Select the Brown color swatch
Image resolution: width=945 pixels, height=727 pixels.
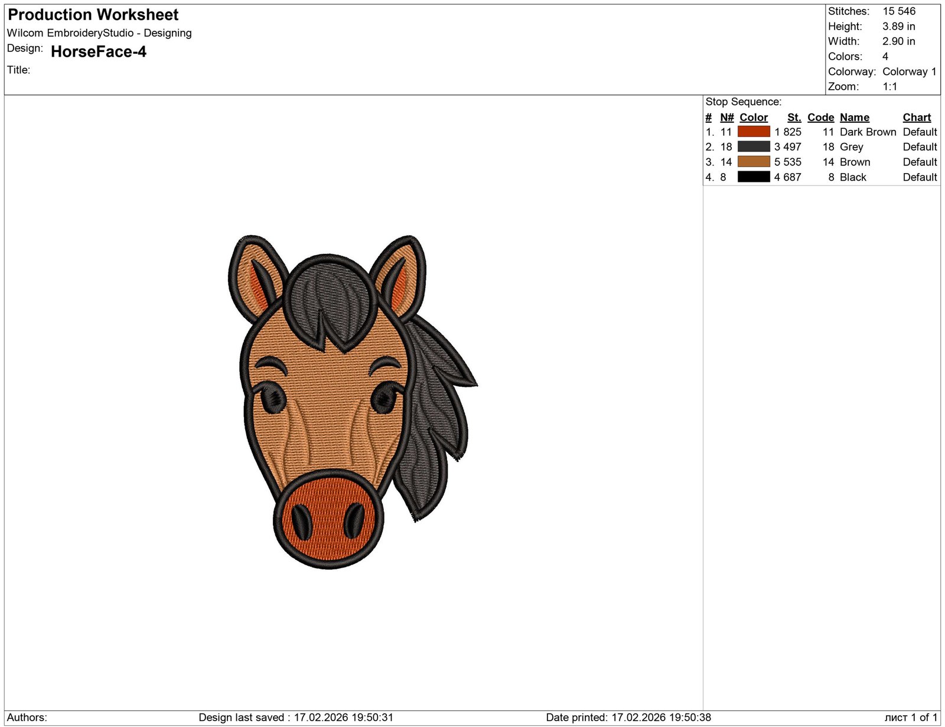tap(753, 162)
